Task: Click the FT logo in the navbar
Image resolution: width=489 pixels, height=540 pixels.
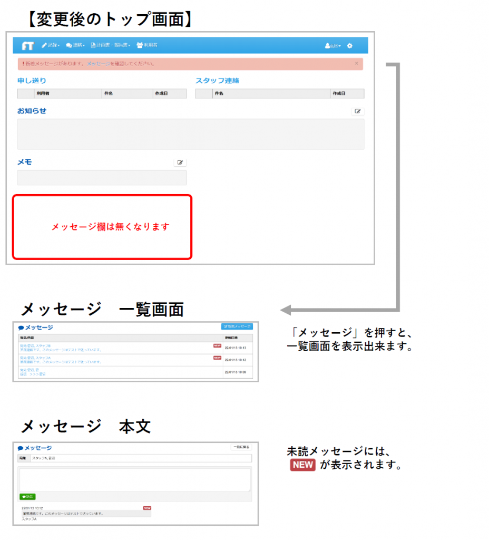Action: coord(27,46)
